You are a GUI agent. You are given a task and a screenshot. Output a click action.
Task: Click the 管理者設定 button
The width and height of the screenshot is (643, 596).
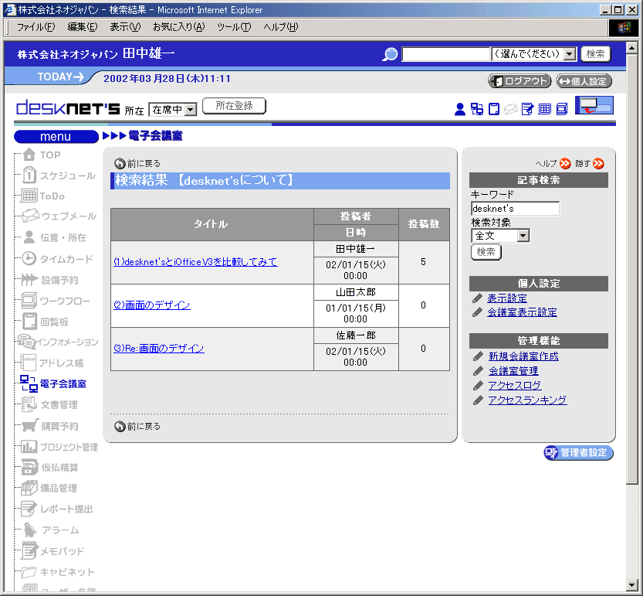(578, 452)
